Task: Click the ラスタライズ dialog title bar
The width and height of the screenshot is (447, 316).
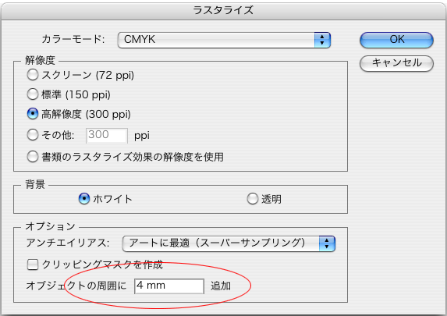Action: tap(223, 11)
